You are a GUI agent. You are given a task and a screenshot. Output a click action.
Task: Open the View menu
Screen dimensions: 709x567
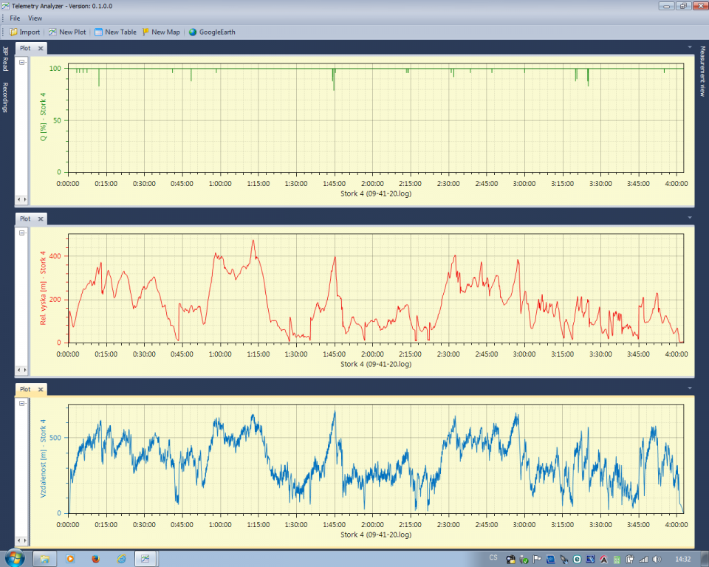point(35,18)
